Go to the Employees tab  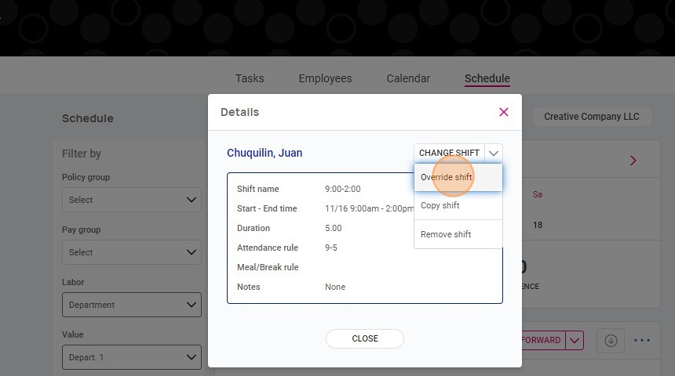[326, 78]
